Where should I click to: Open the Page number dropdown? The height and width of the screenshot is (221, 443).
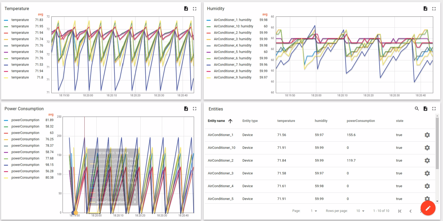pyautogui.click(x=314, y=211)
